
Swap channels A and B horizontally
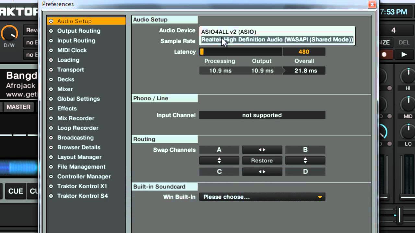[262, 150]
